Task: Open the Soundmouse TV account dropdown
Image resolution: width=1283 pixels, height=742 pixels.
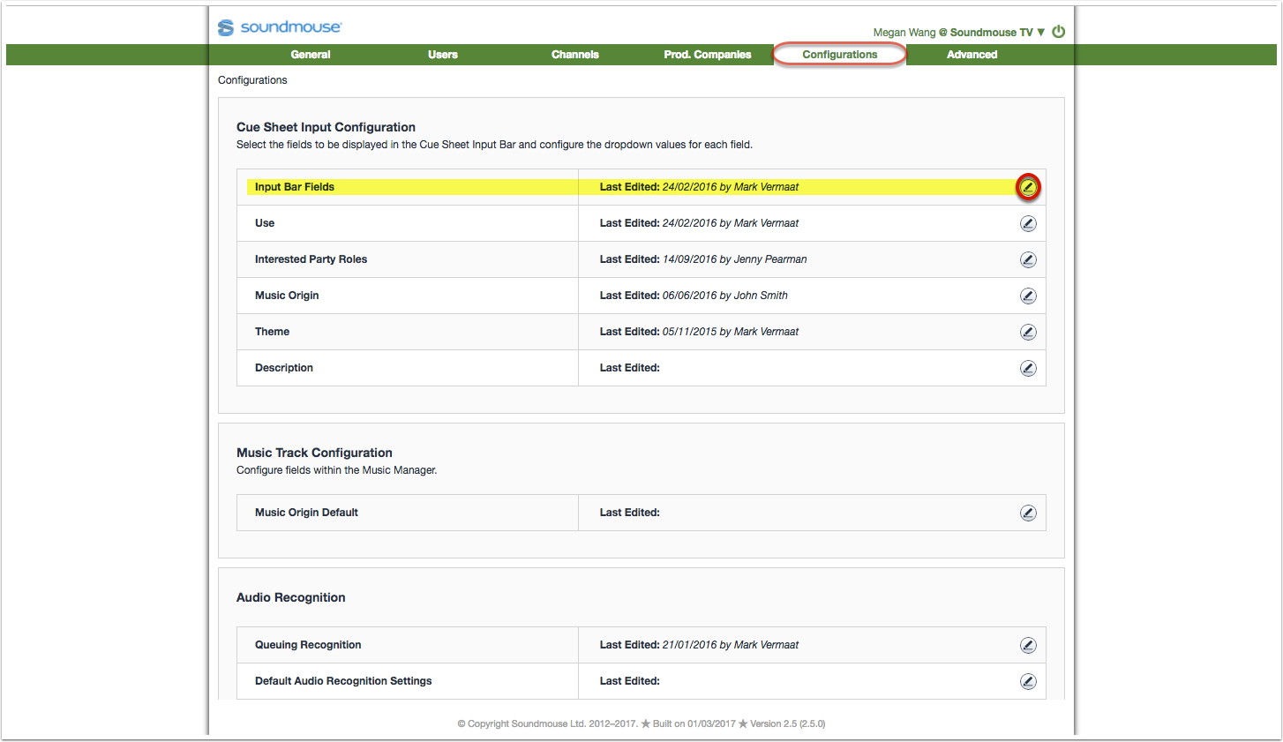Action: 997,33
